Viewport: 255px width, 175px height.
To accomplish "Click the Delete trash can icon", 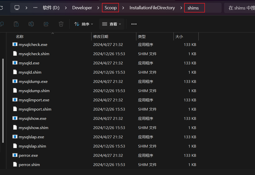I will (61, 24).
